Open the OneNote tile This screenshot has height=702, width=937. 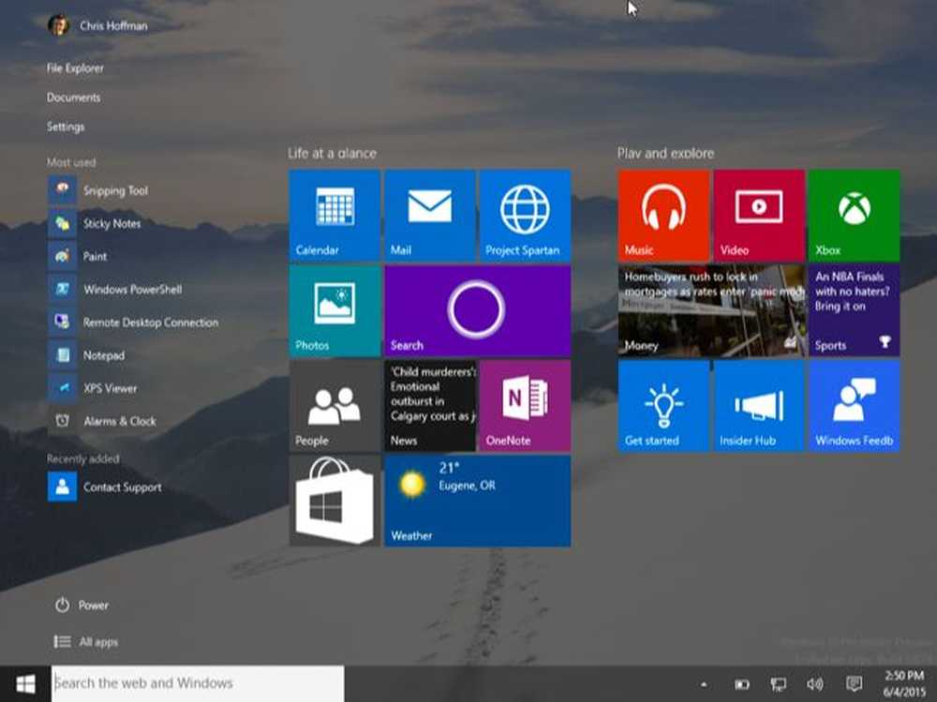point(525,406)
